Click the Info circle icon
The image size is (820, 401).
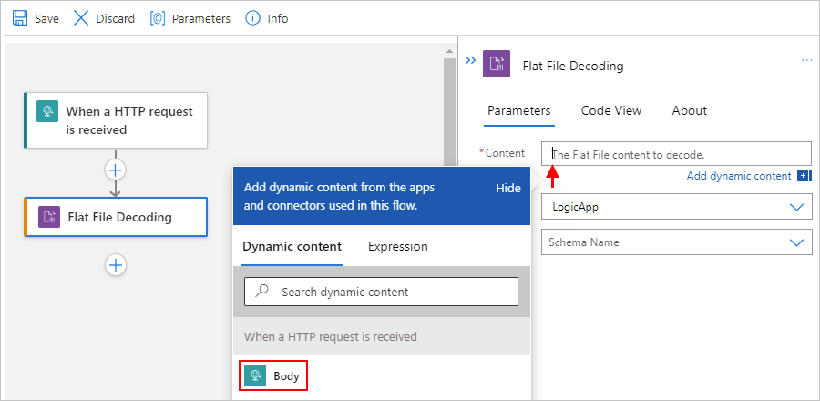[x=252, y=18]
